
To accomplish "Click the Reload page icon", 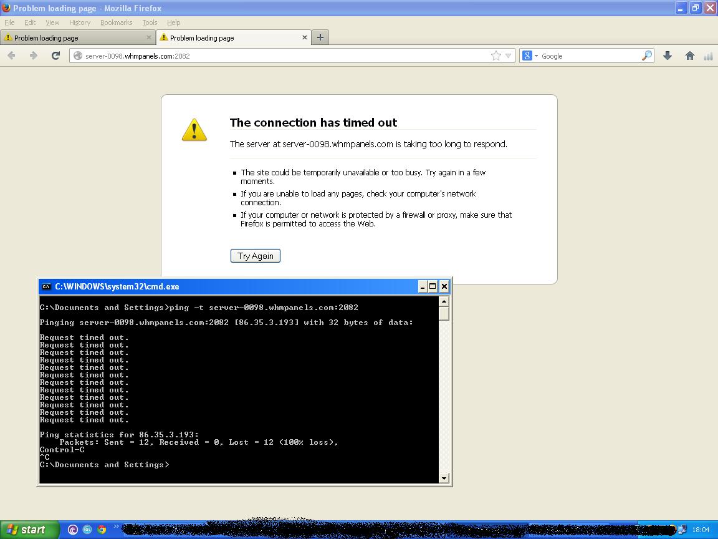I will pyautogui.click(x=55, y=56).
